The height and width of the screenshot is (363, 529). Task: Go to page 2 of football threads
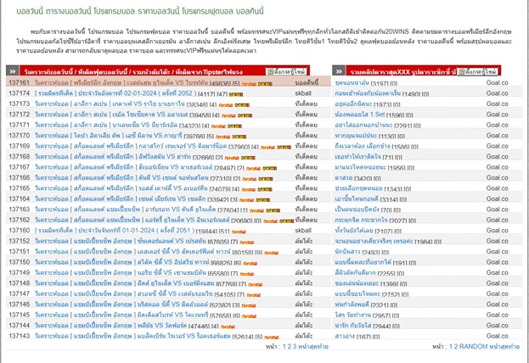[290, 347]
